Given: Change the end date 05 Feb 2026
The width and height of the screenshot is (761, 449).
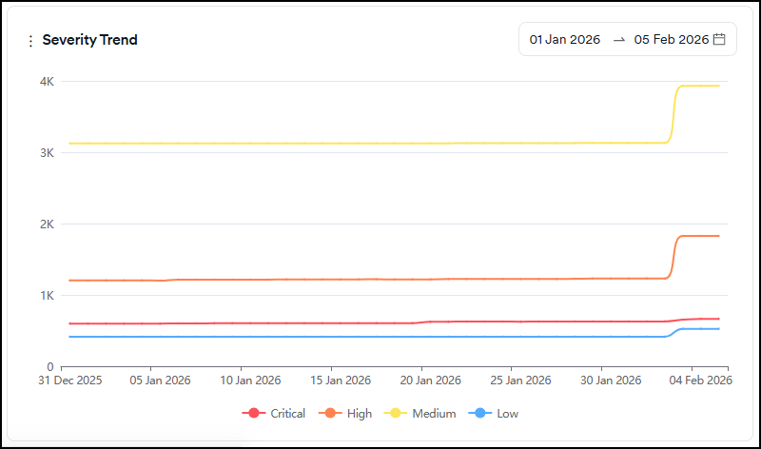Looking at the screenshot, I should (672, 40).
